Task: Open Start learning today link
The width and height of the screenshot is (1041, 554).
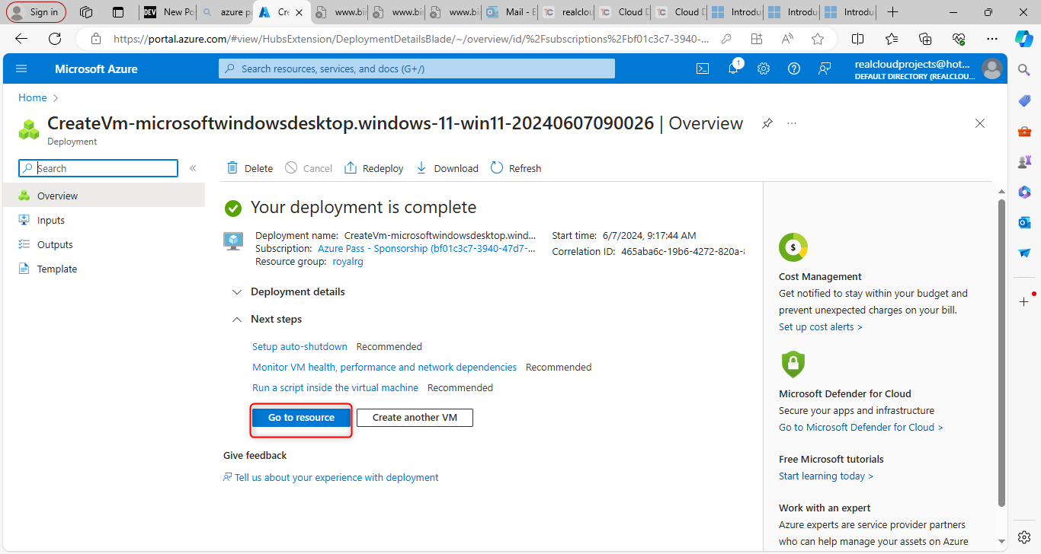Action: [826, 476]
